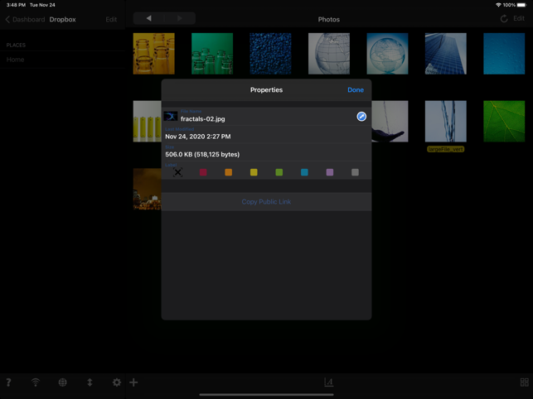Viewport: 533px width, 399px height.
Task: Open the green bottles thumbnail
Action: pyautogui.click(x=212, y=54)
